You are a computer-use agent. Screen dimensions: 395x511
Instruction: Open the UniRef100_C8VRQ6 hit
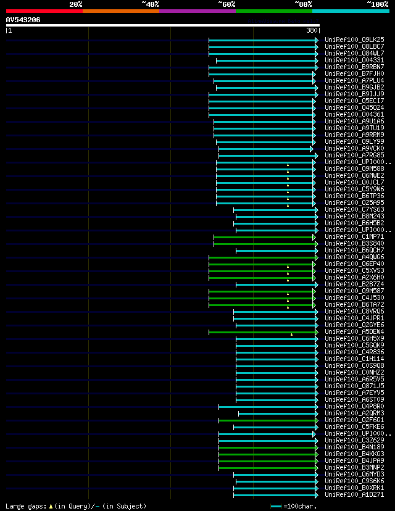(x=354, y=311)
